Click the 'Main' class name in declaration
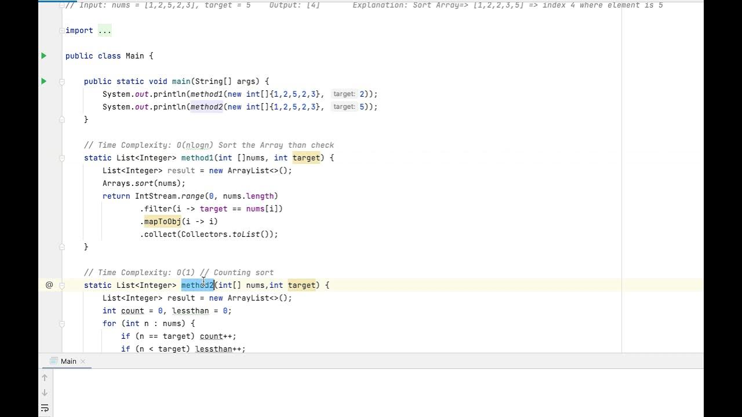Viewport: 742px width, 417px height. [134, 56]
